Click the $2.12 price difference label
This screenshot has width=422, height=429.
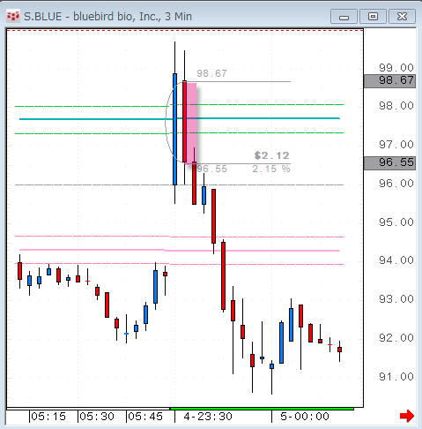[x=272, y=155]
